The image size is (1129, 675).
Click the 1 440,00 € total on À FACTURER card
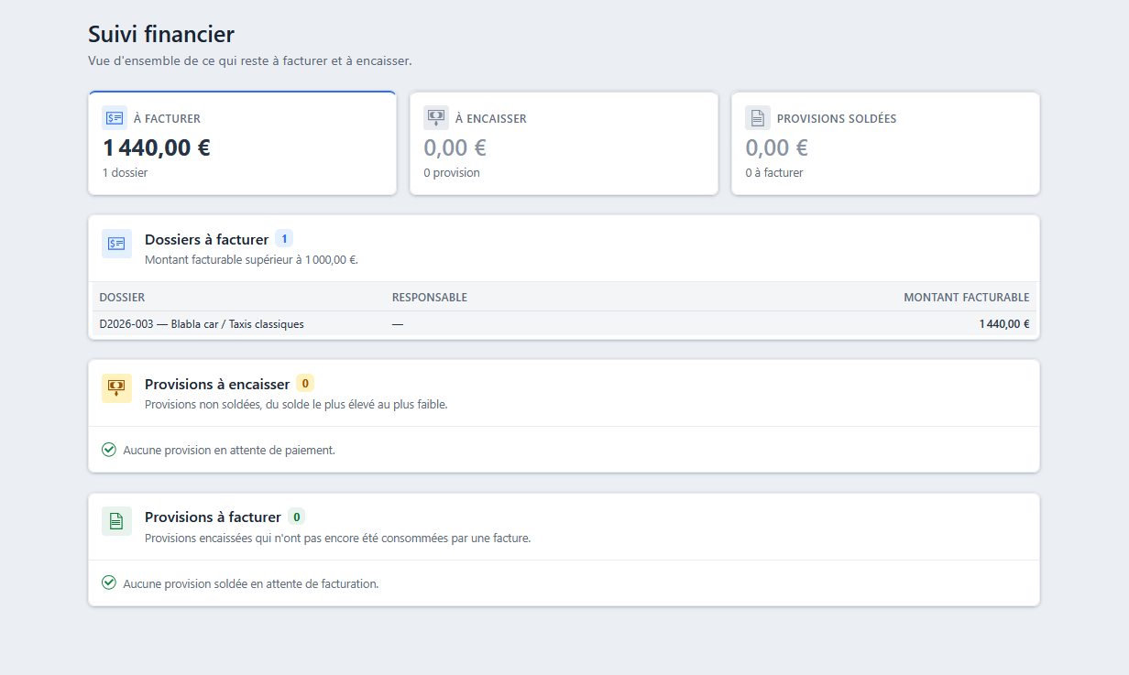point(157,147)
